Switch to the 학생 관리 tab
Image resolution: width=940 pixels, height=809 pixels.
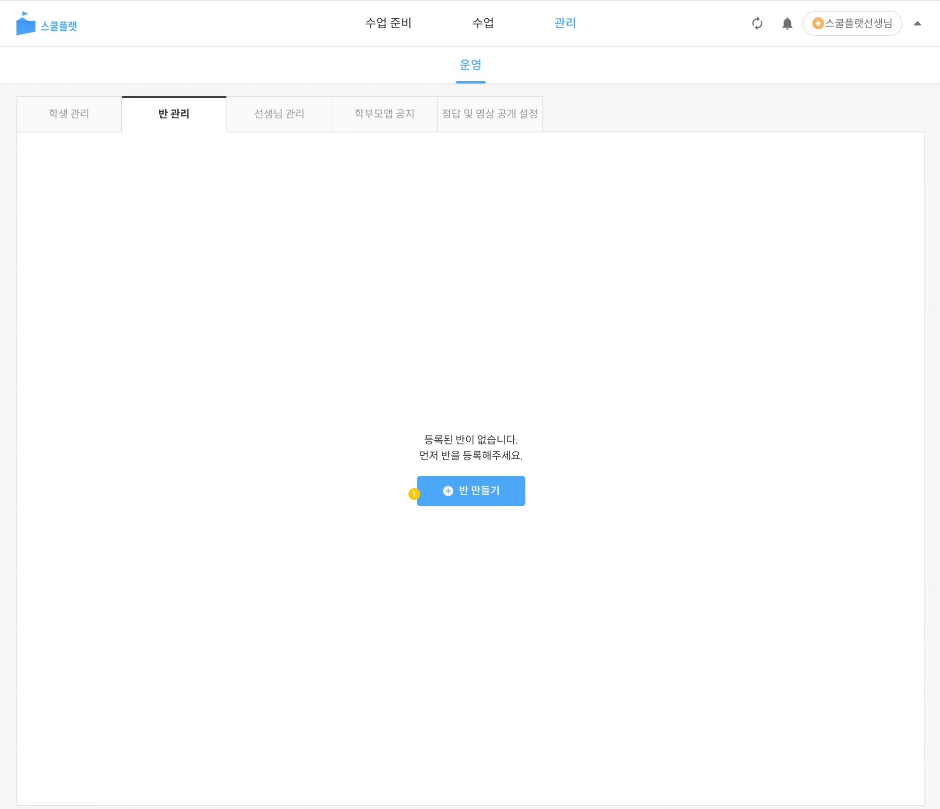69,114
